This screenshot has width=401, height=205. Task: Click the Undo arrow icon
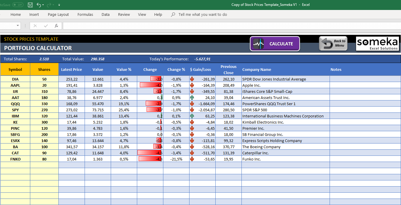tap(39, 5)
